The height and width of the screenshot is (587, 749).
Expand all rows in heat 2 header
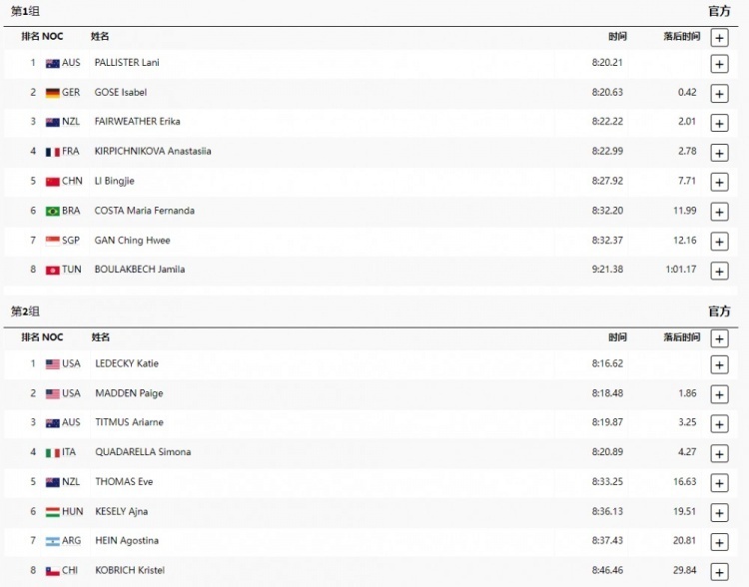719,338
